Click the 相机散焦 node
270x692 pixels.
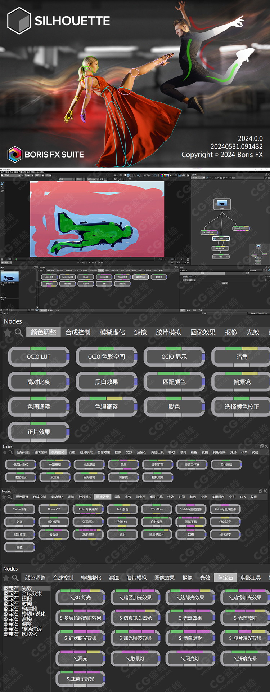[x=158, y=477]
